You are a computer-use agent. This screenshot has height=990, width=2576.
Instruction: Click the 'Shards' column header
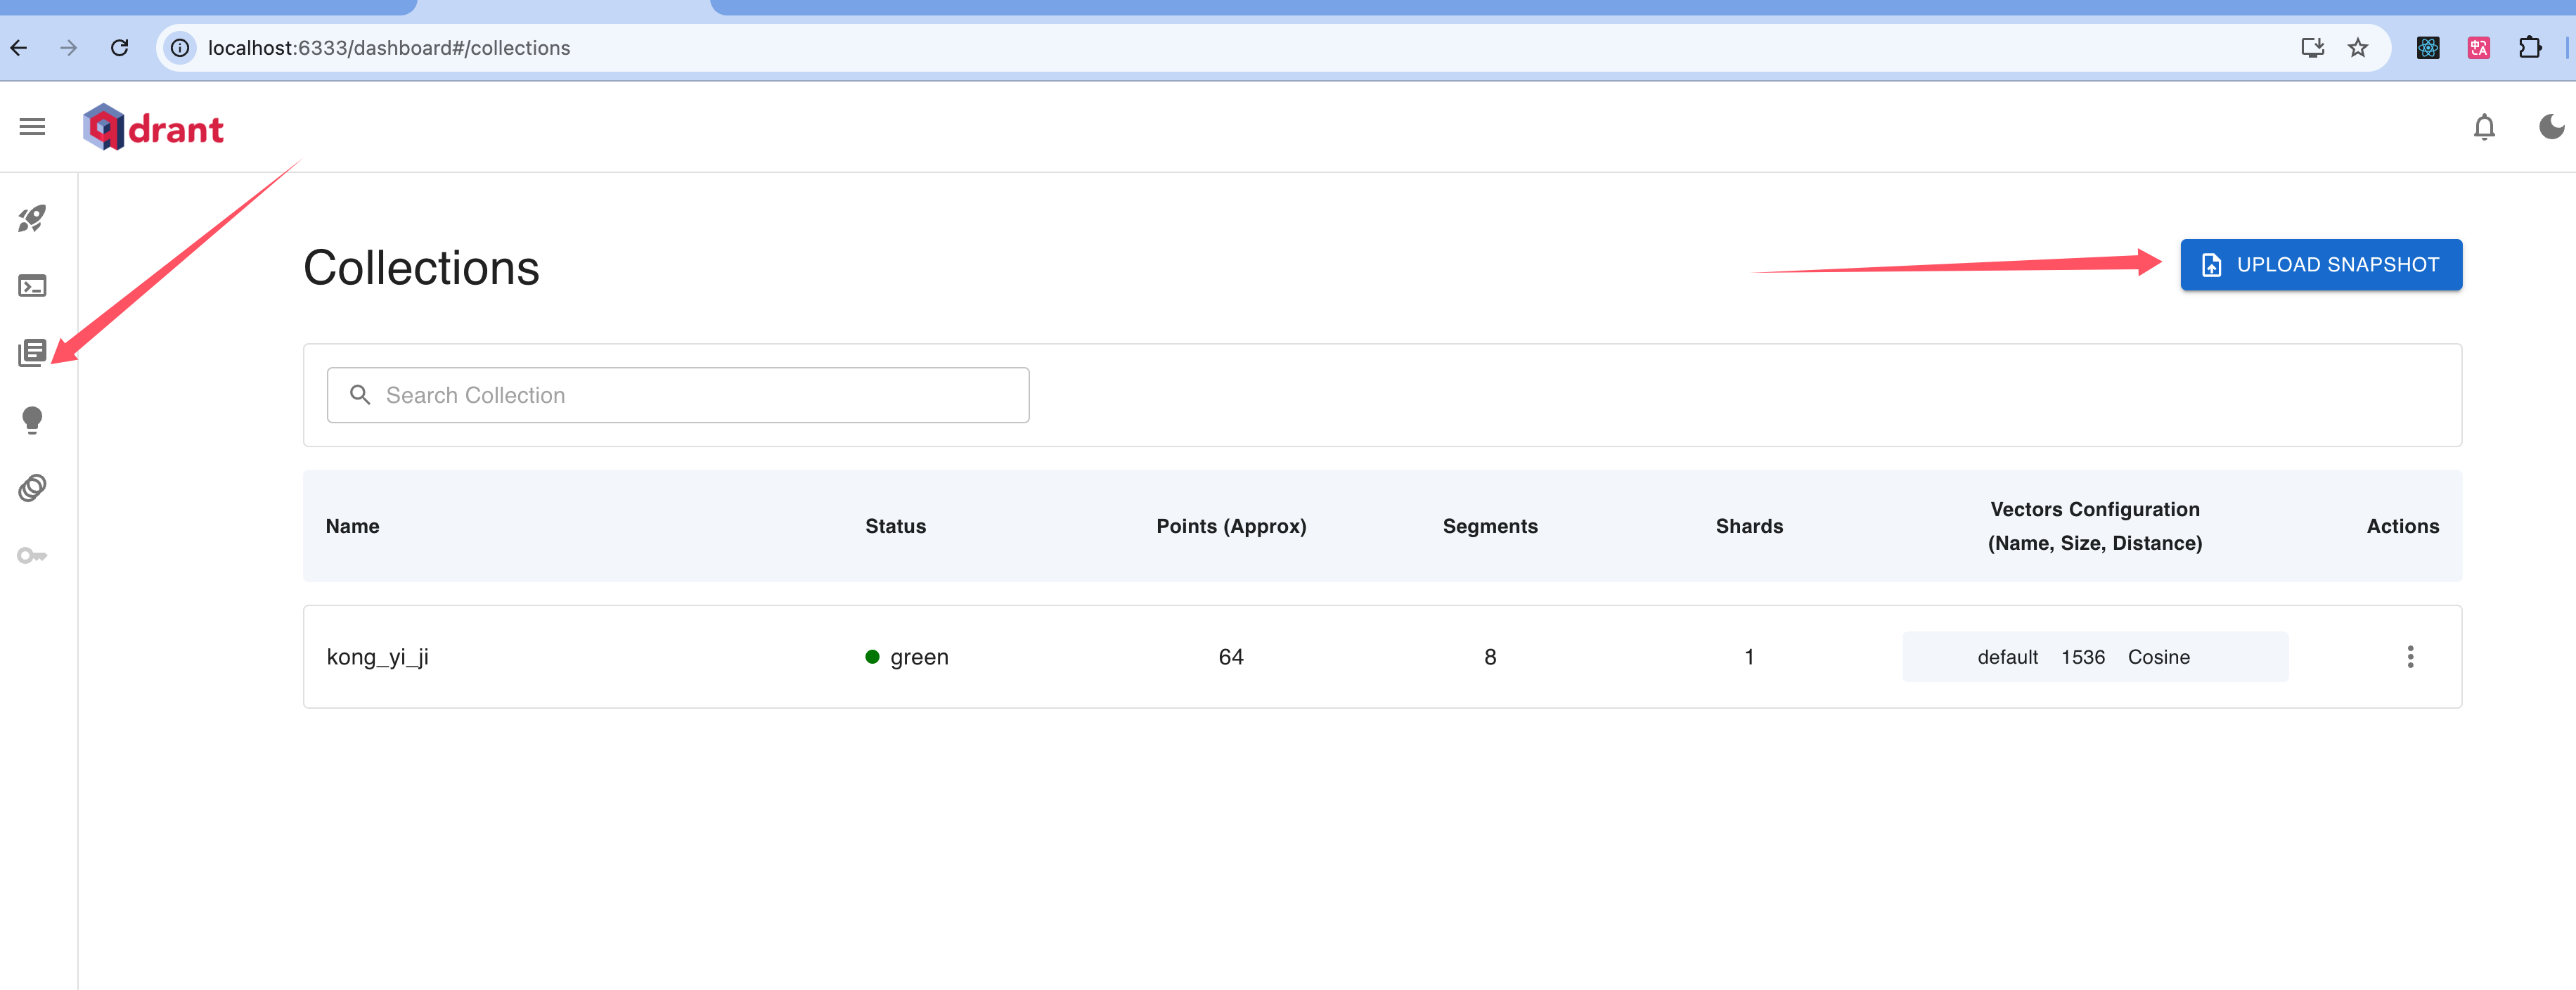click(x=1749, y=526)
